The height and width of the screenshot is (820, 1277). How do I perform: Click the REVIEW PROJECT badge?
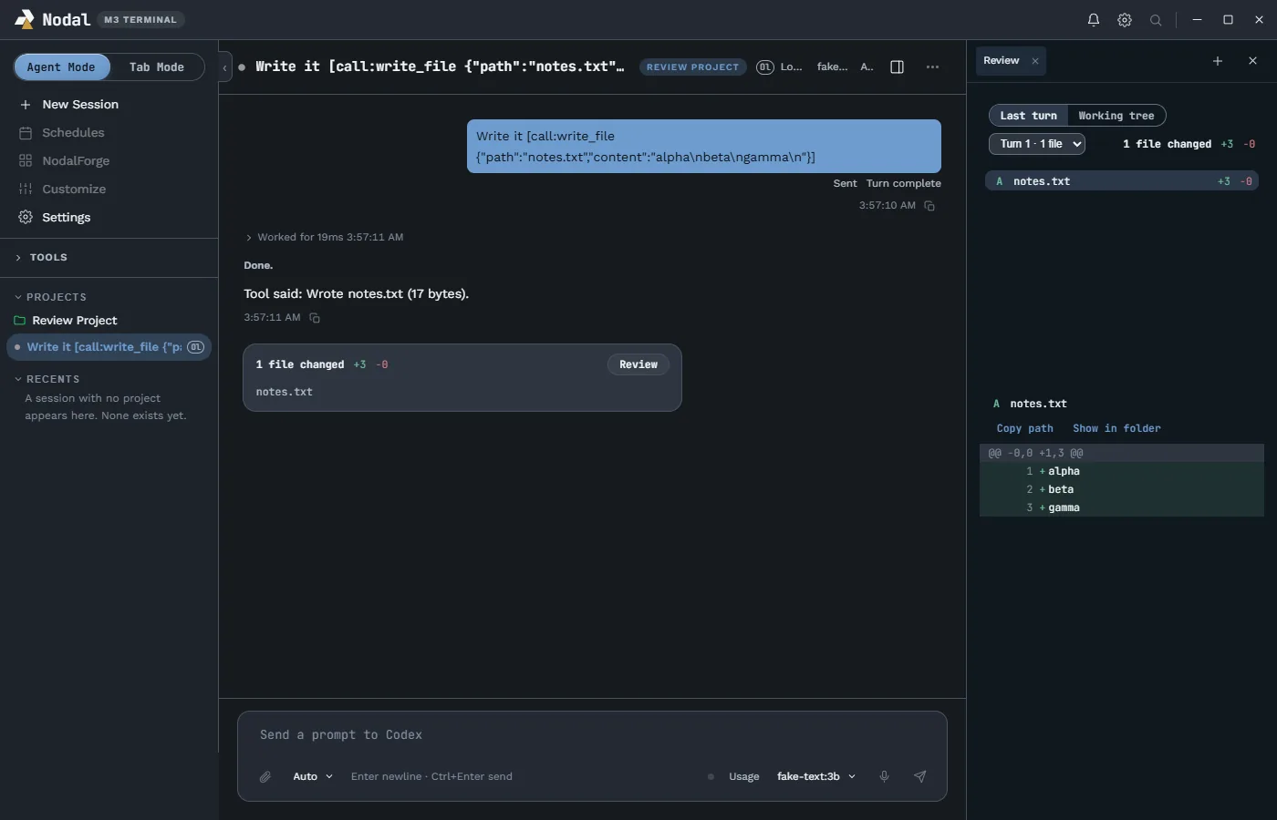click(693, 67)
